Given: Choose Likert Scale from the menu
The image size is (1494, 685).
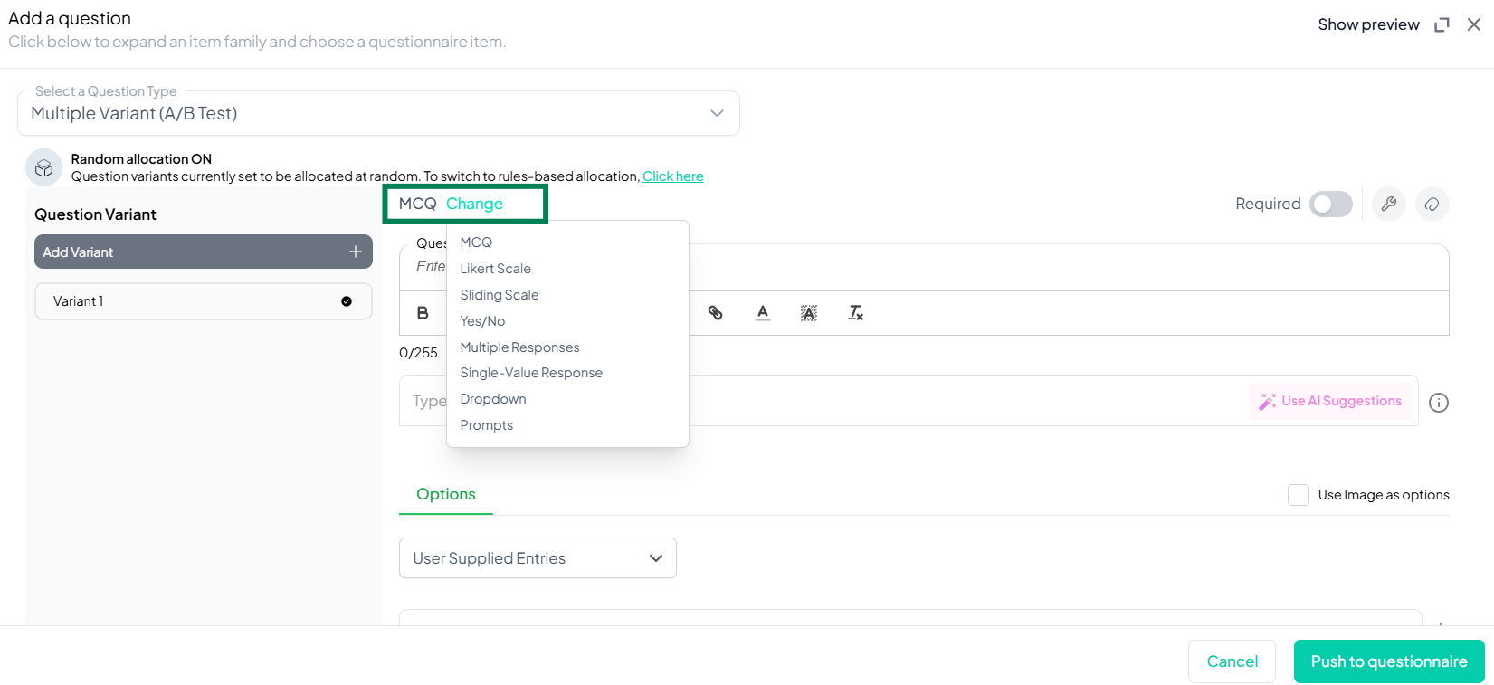Looking at the screenshot, I should coord(495,269).
